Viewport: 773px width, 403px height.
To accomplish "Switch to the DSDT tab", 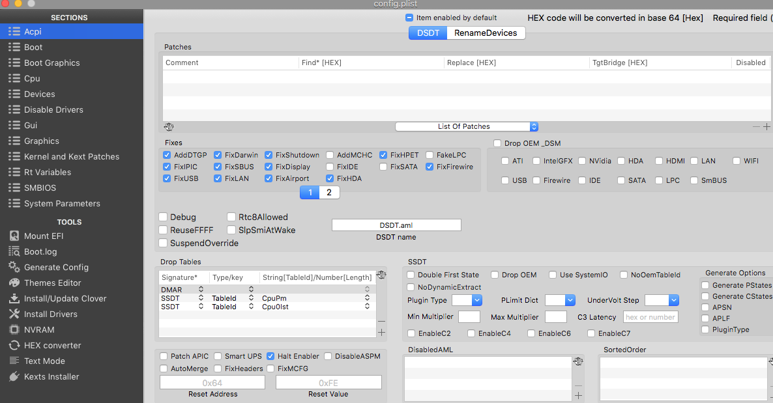I will [428, 33].
